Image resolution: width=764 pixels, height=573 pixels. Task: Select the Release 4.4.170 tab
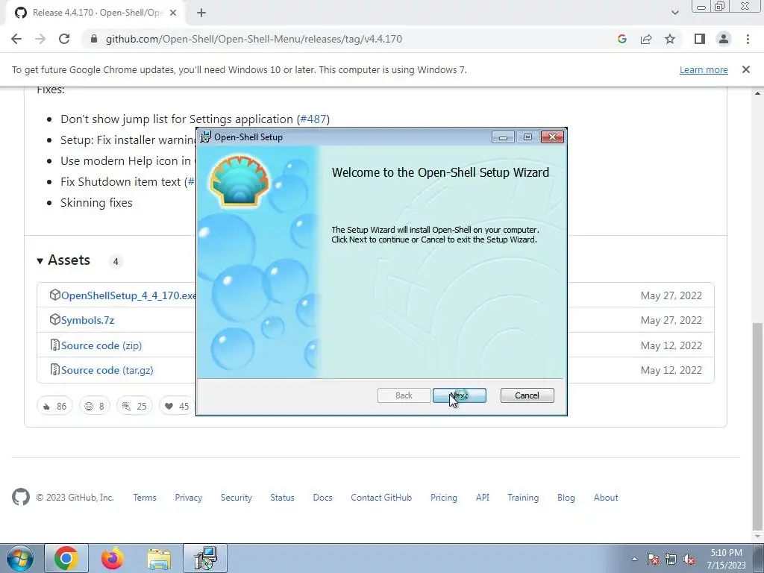coord(95,13)
